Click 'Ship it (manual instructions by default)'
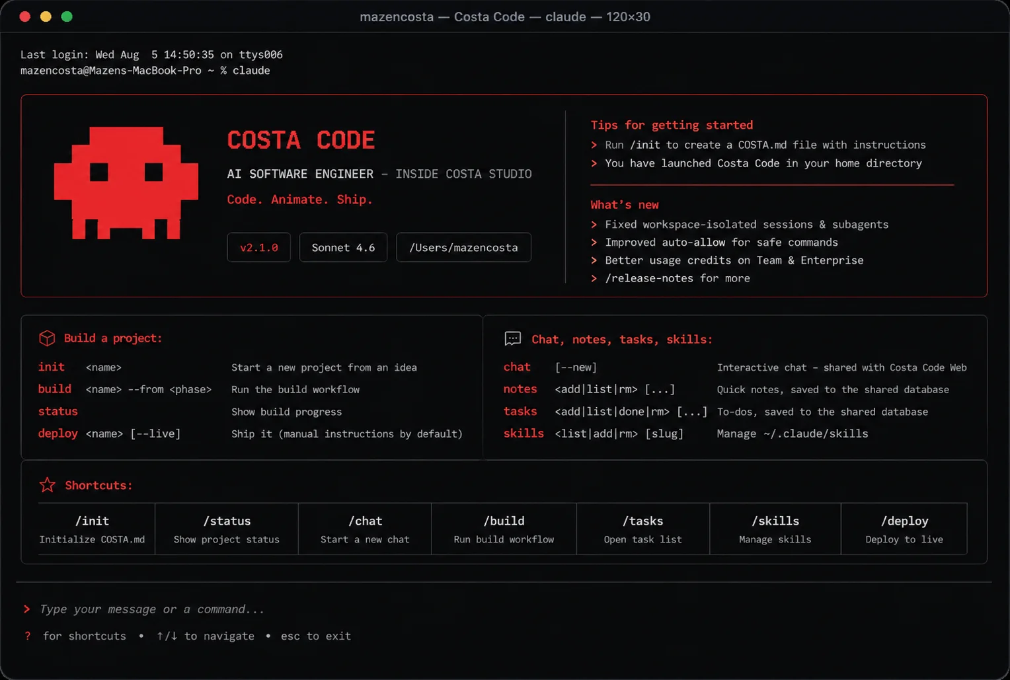The image size is (1010, 680). pos(347,434)
